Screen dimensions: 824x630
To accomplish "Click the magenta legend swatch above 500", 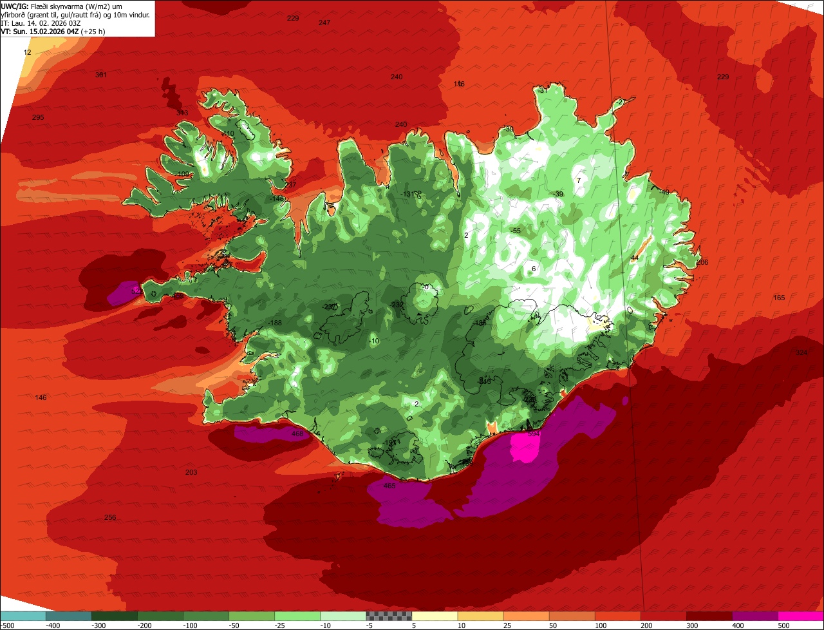I will pyautogui.click(x=801, y=616).
